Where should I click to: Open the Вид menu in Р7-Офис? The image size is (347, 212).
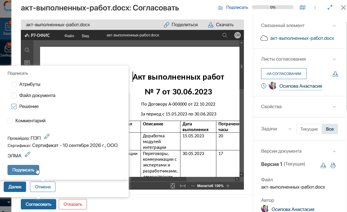pyautogui.click(x=85, y=36)
